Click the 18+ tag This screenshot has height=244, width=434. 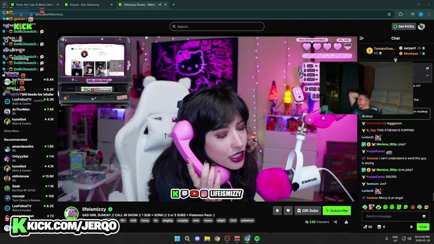[123, 220]
